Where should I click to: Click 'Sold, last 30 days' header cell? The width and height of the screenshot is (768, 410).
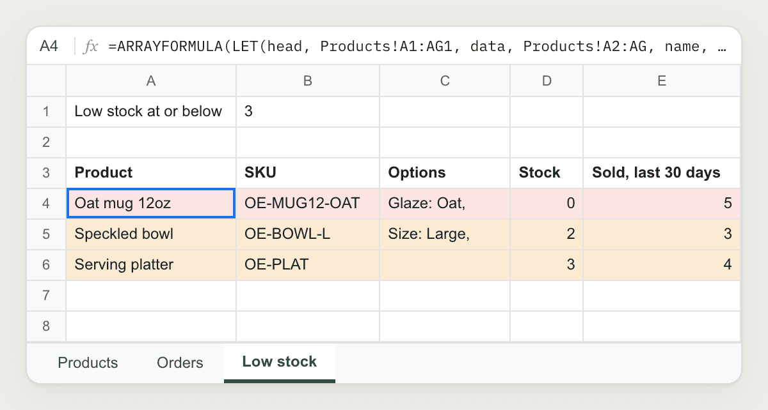coord(662,173)
